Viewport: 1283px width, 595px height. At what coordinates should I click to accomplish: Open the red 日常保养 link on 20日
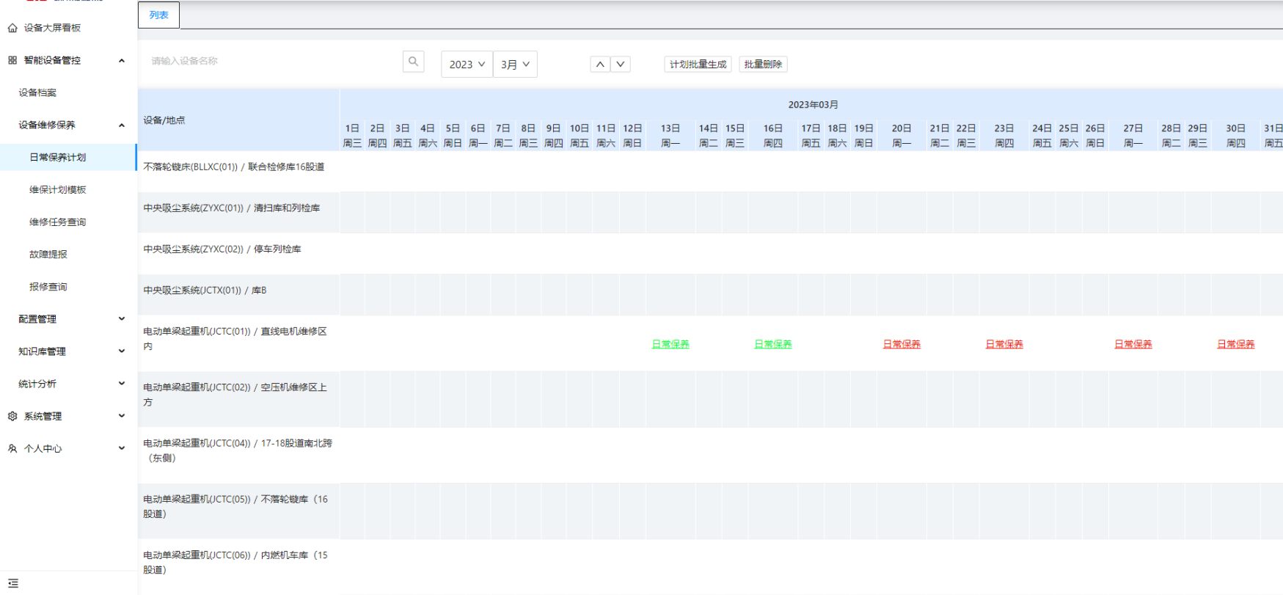coord(902,344)
